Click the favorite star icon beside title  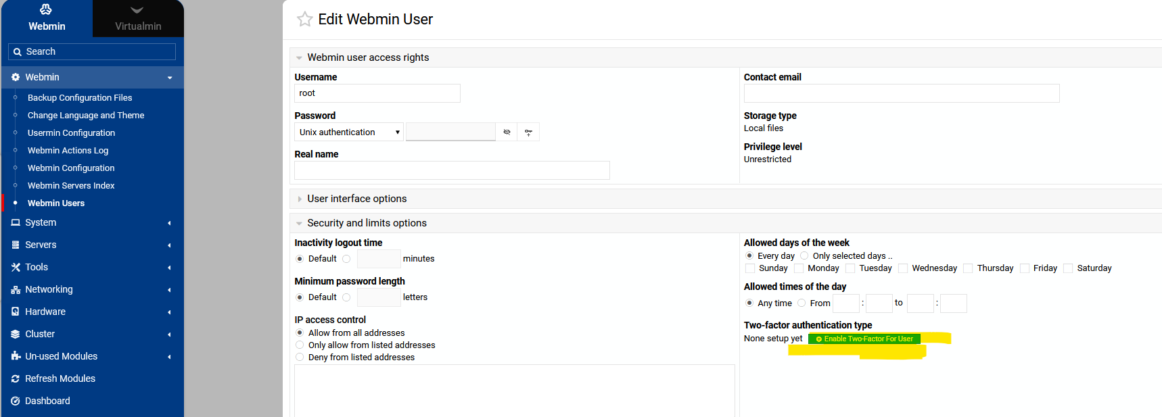click(x=304, y=20)
